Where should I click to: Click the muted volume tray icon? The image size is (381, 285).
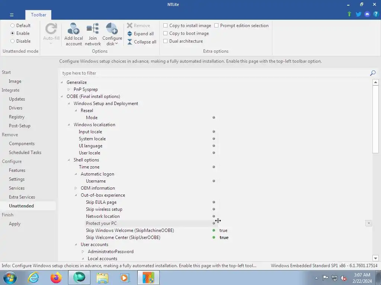coord(343,278)
